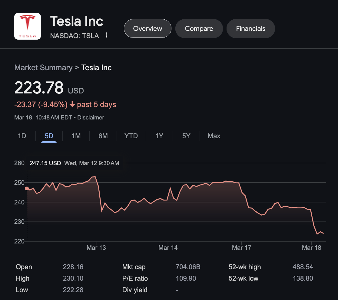Select the Overview button

tap(147, 28)
